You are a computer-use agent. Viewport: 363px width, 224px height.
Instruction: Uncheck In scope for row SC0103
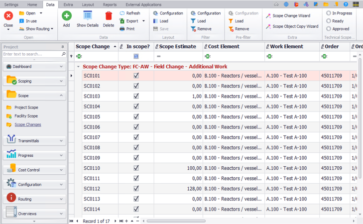(136, 96)
